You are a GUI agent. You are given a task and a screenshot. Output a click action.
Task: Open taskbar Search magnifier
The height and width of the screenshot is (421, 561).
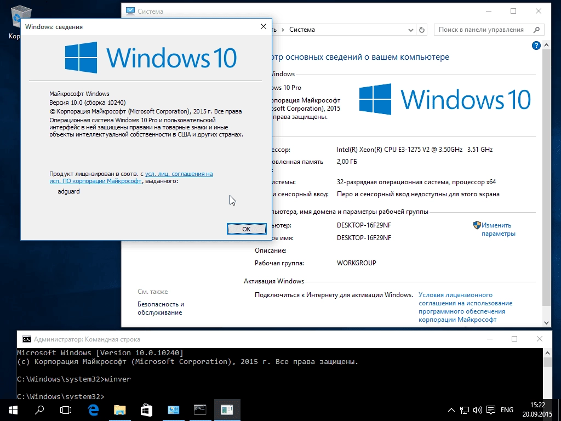coord(39,410)
